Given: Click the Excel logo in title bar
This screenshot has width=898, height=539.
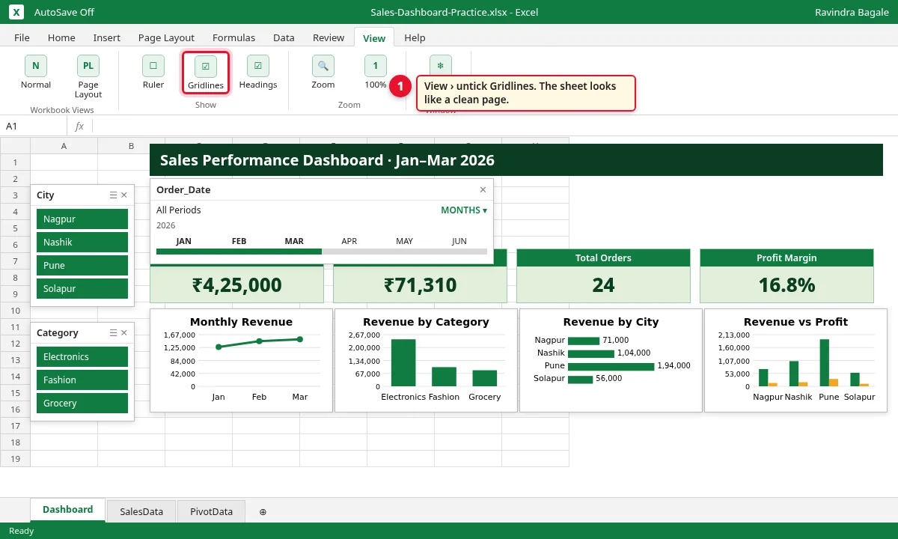Looking at the screenshot, I should (16, 12).
